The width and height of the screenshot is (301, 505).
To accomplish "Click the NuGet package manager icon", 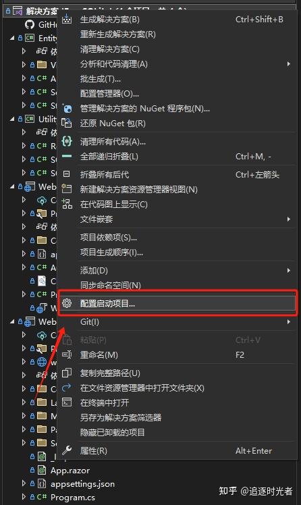I will click(x=67, y=108).
